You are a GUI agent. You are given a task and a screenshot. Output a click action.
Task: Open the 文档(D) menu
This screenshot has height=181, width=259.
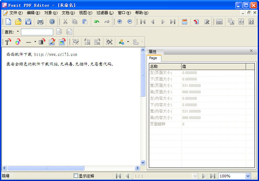pyautogui.click(x=68, y=13)
